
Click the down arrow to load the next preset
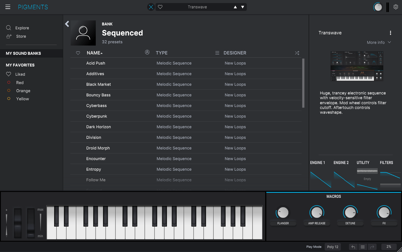pyautogui.click(x=242, y=7)
